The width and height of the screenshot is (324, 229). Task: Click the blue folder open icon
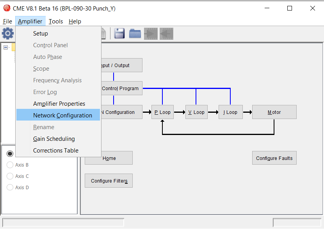(x=135, y=34)
